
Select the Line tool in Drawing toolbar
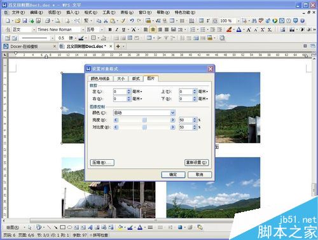[x=49, y=227]
